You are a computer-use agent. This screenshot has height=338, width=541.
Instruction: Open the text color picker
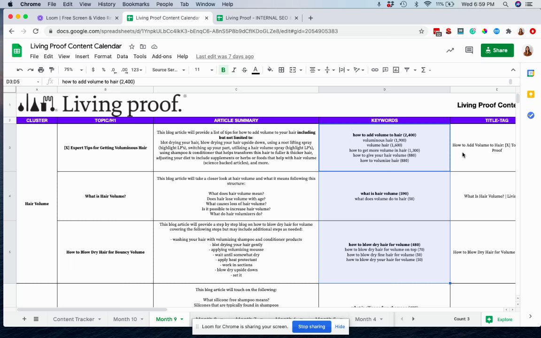point(255,70)
